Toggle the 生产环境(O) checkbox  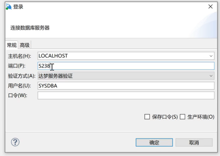(182, 116)
